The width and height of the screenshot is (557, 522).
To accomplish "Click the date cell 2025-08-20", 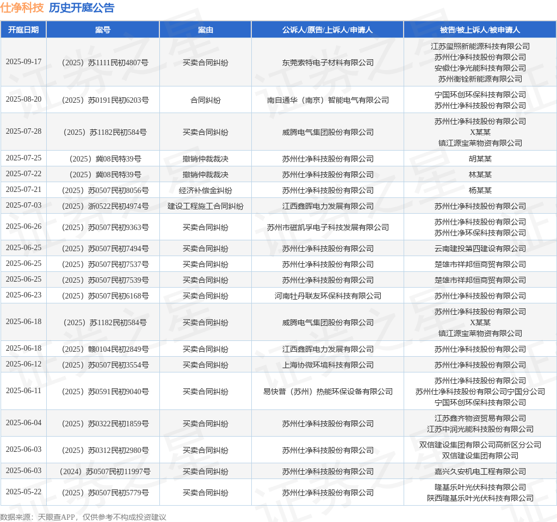I will (24, 100).
